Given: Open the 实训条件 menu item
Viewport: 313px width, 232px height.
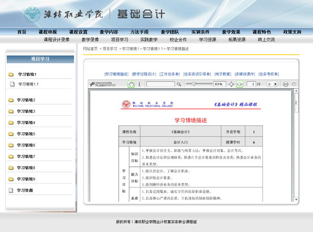Looking at the screenshot, I should (x=201, y=32).
